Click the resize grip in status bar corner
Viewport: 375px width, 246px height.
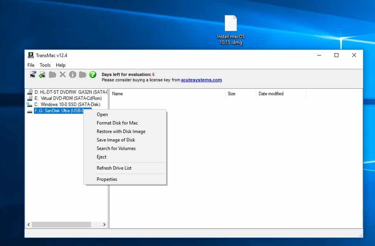360,235
